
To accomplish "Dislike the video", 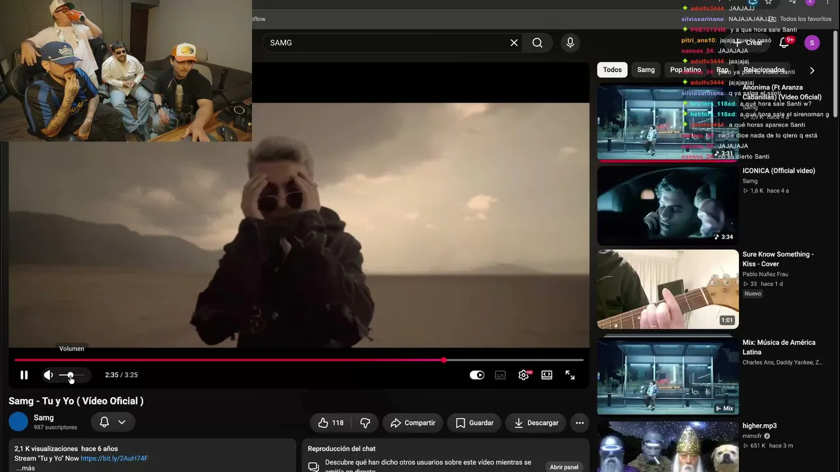I will (x=365, y=423).
